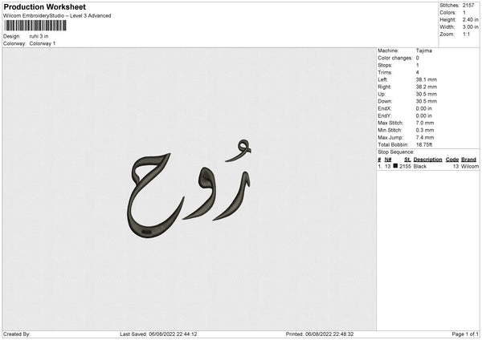
Task: Click the Stitches value '2157'
Action: (468, 6)
